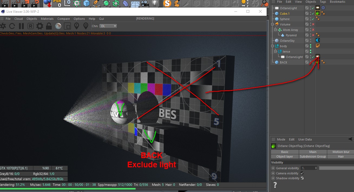
Task: Collapse the lense null hierarchy
Action: pos(276,52)
